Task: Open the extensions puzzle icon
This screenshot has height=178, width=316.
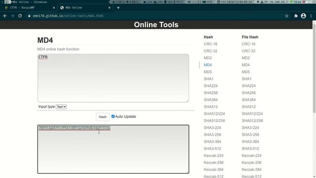Action: point(296,16)
